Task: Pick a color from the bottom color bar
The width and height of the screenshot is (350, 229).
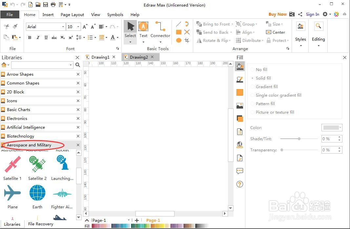Action: point(149,226)
